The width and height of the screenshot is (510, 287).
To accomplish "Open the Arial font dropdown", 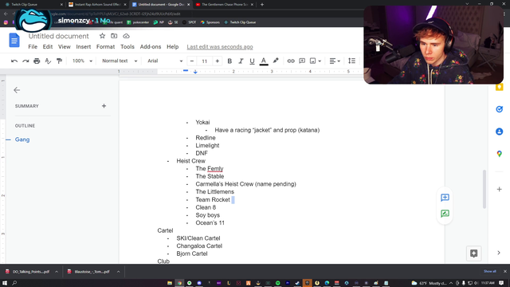I will (165, 61).
